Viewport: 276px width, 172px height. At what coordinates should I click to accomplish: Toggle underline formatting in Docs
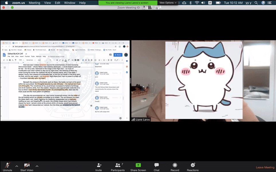coord(63,60)
